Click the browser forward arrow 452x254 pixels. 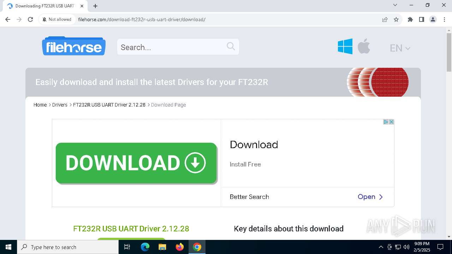pyautogui.click(x=19, y=19)
